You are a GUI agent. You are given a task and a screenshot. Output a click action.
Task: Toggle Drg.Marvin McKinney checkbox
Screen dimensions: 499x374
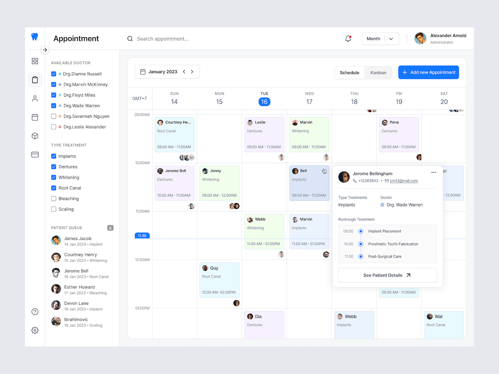[x=54, y=84]
